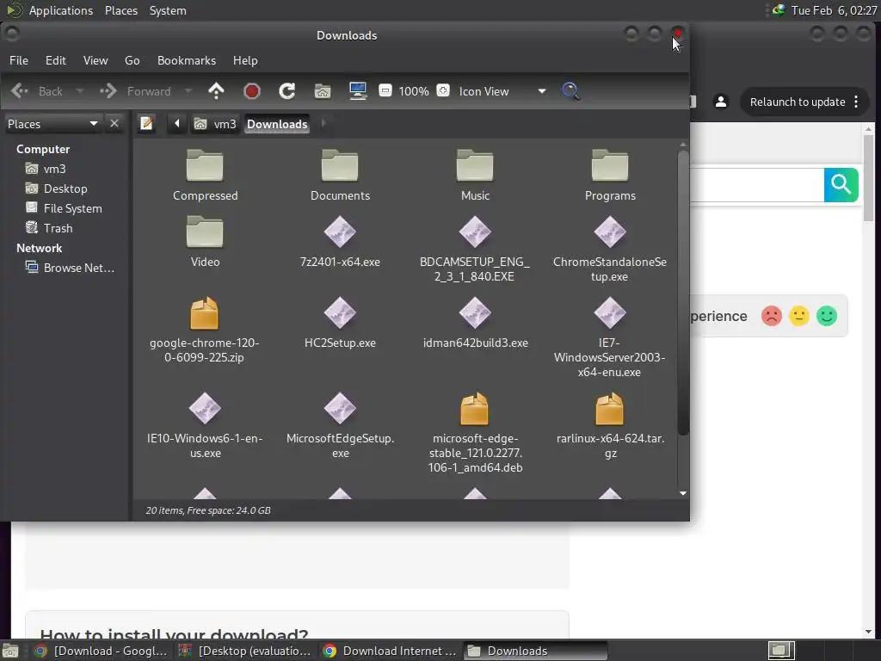Select the IE7-WindowsServer2003-x64-enu.exe icon

point(610,313)
